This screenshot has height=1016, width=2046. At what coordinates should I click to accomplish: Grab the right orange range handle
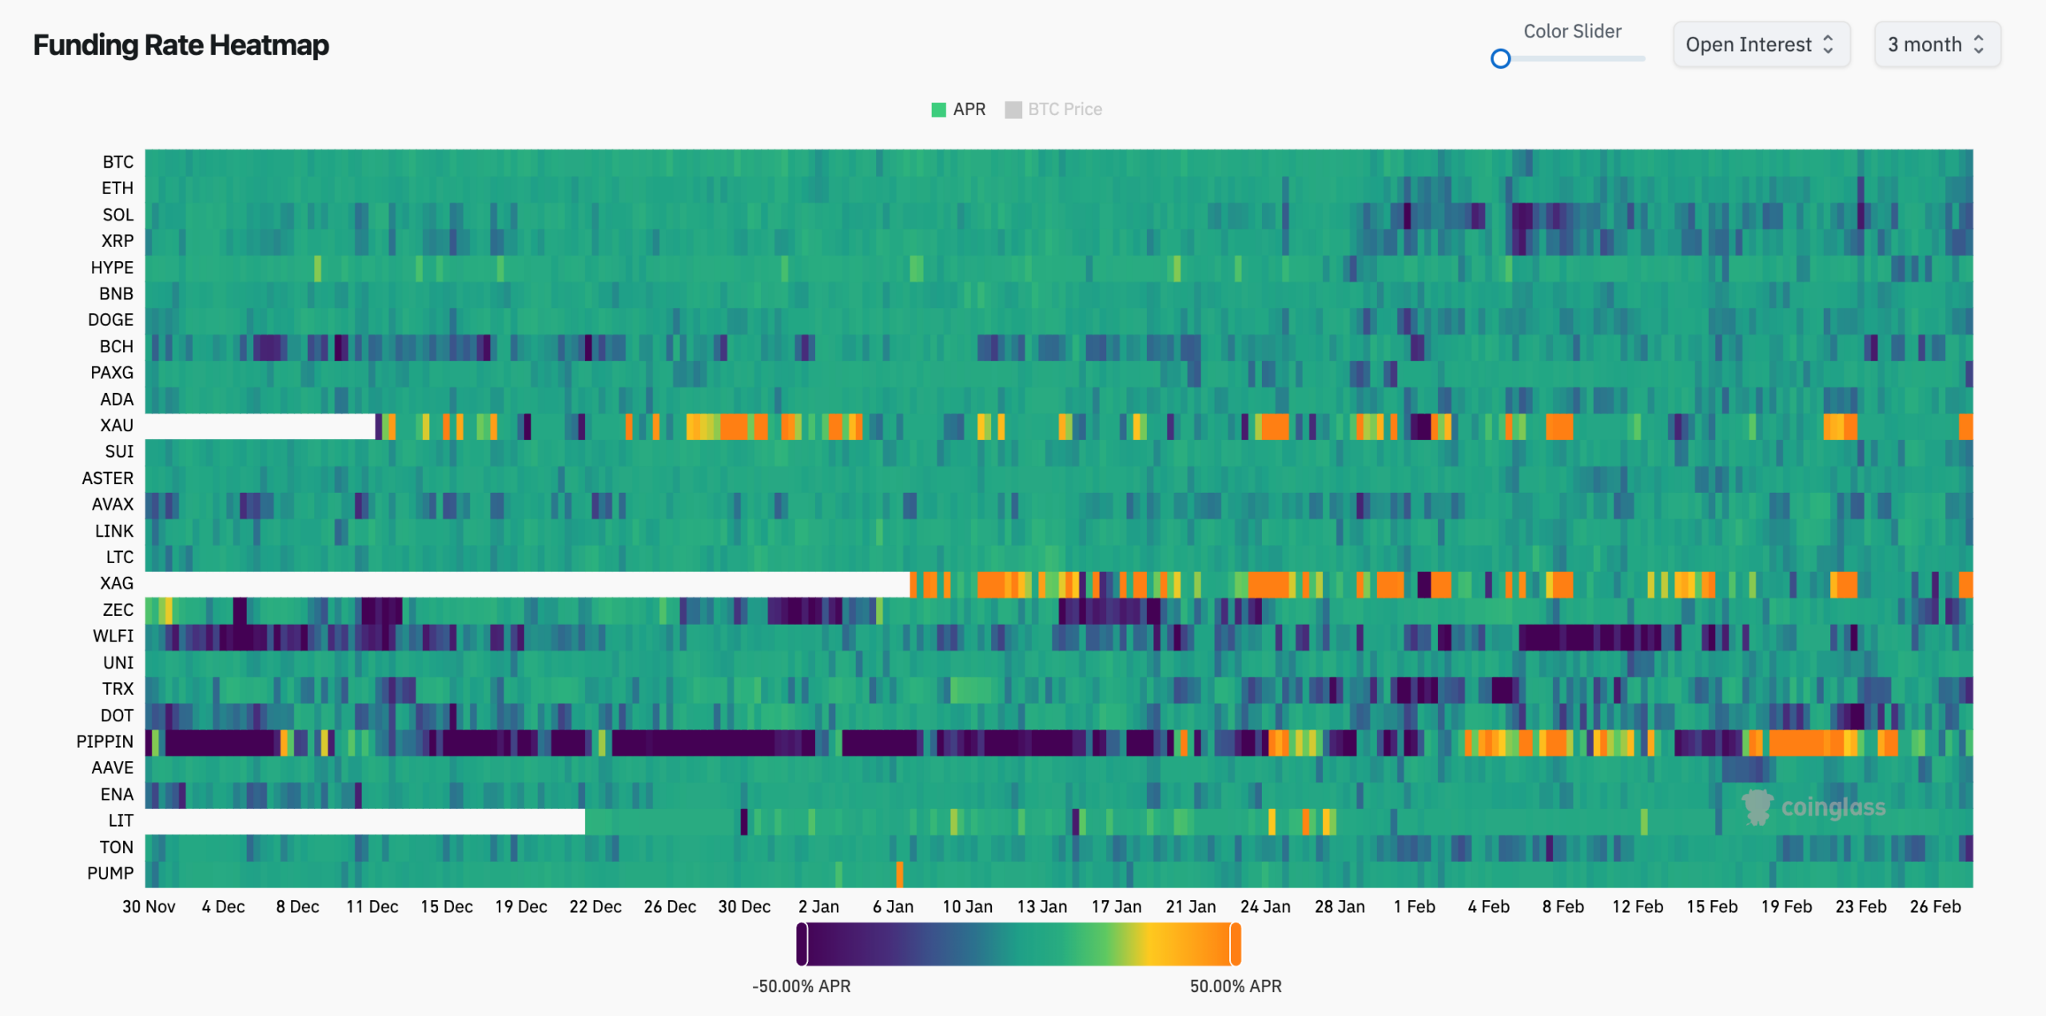[x=1236, y=943]
